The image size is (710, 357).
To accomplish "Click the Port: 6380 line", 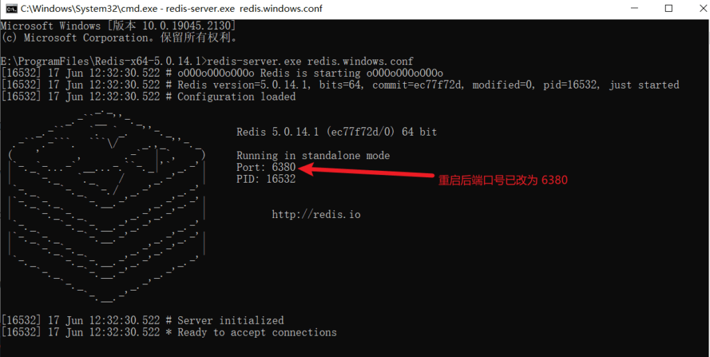I will (266, 167).
